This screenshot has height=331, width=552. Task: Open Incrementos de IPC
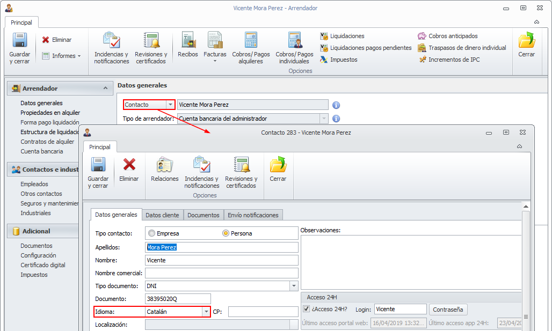click(x=449, y=60)
